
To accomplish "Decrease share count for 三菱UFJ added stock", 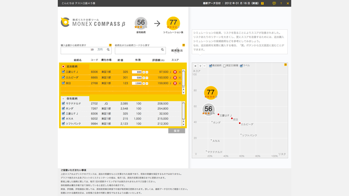I will point(147,72).
